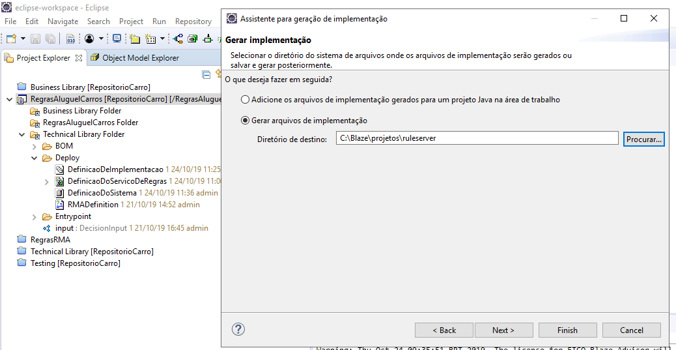Click the Save disk icon
This screenshot has width=676, height=350.
coord(36,38)
